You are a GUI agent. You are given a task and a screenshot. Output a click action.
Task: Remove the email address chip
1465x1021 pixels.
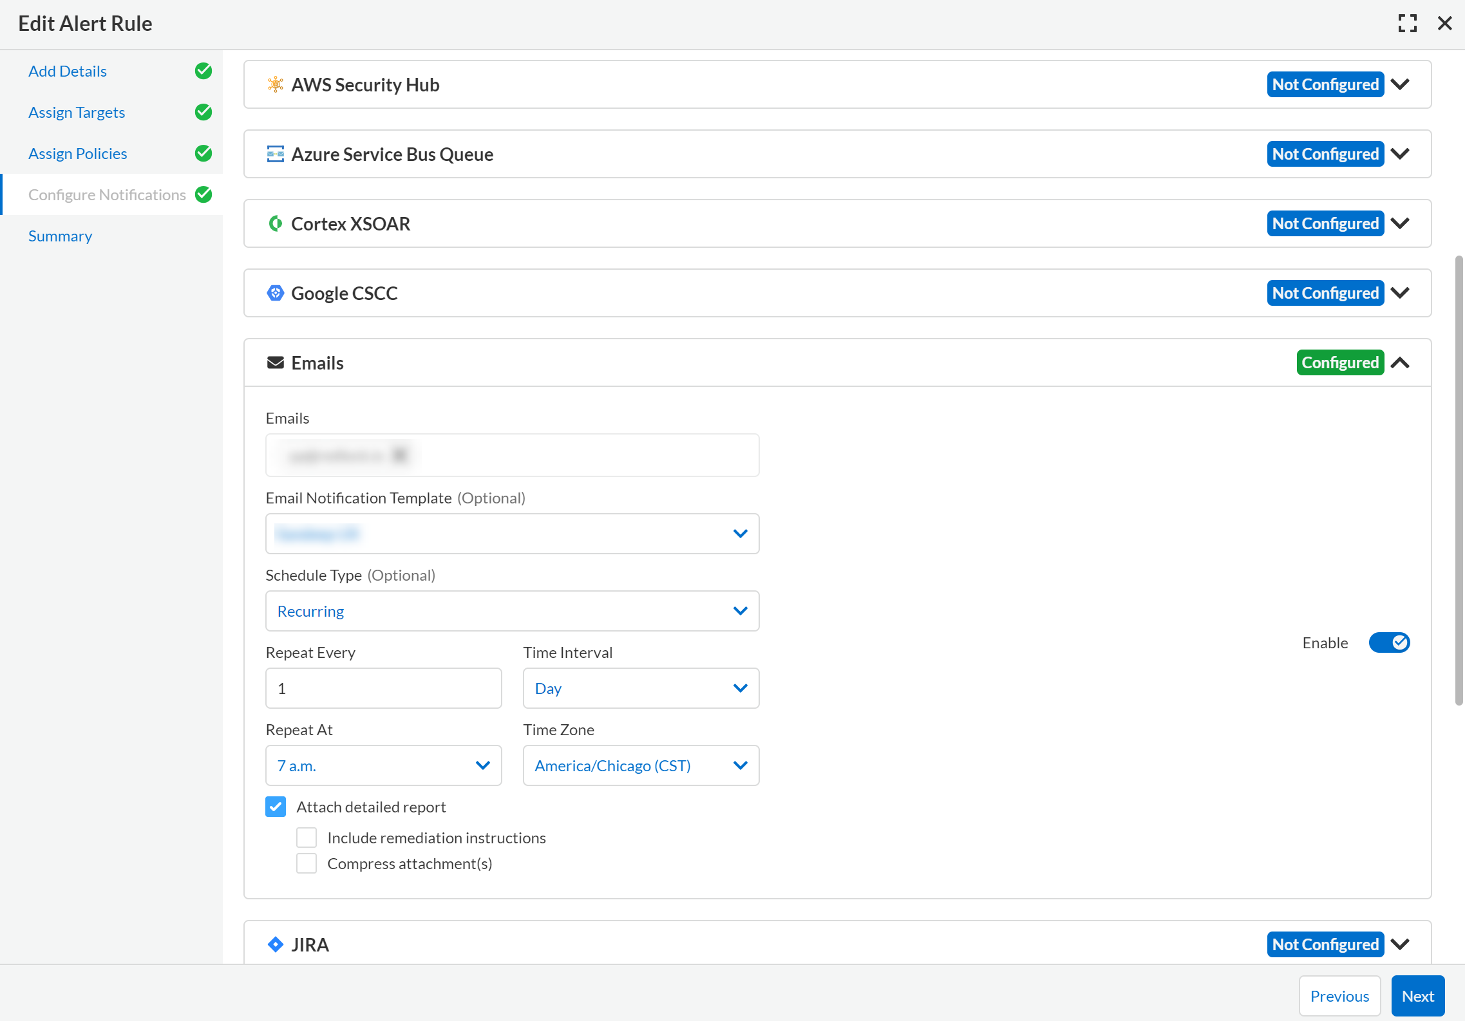(400, 455)
